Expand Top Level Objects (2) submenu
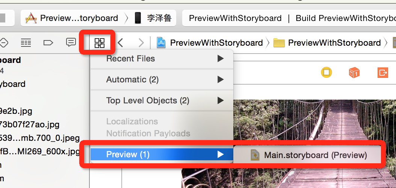This screenshot has height=188, width=396. [162, 101]
